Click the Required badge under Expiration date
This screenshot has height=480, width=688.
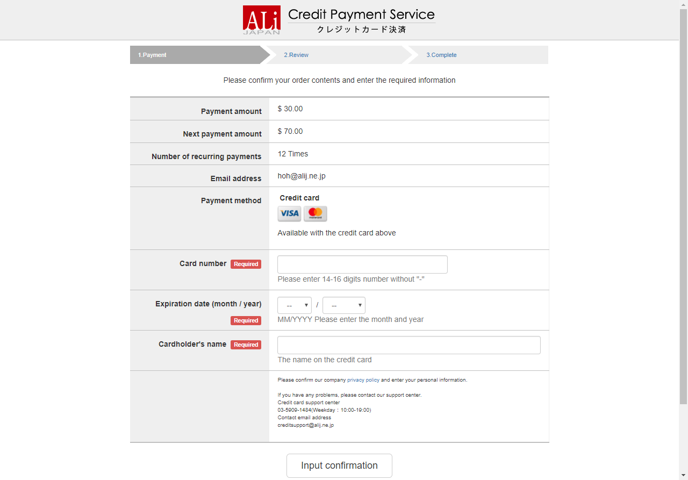click(246, 320)
